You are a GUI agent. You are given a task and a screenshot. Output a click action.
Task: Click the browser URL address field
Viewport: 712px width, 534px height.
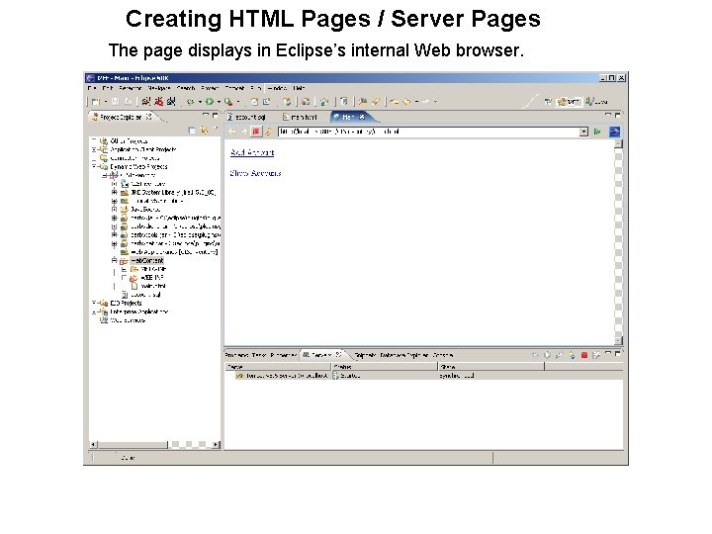[x=428, y=132]
